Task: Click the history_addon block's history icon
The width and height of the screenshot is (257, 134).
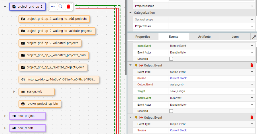Action: click(x=23, y=79)
